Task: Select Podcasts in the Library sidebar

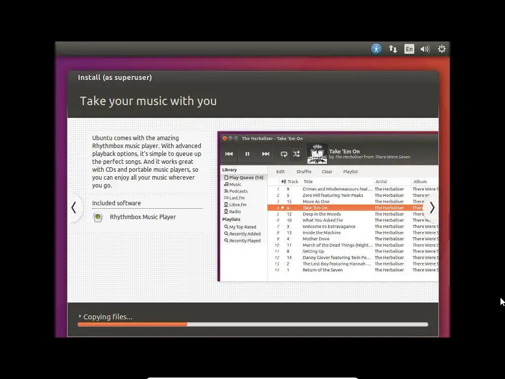Action: click(236, 191)
